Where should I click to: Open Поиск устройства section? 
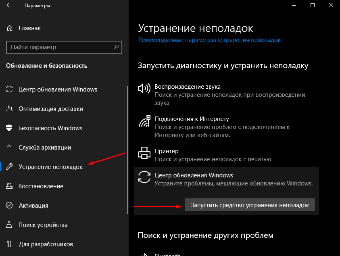tap(43, 225)
